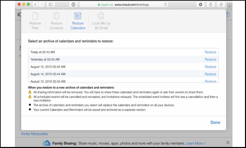The width and height of the screenshot is (246, 148).
Task: Click the green lock security icon
Action: [x=99, y=5]
